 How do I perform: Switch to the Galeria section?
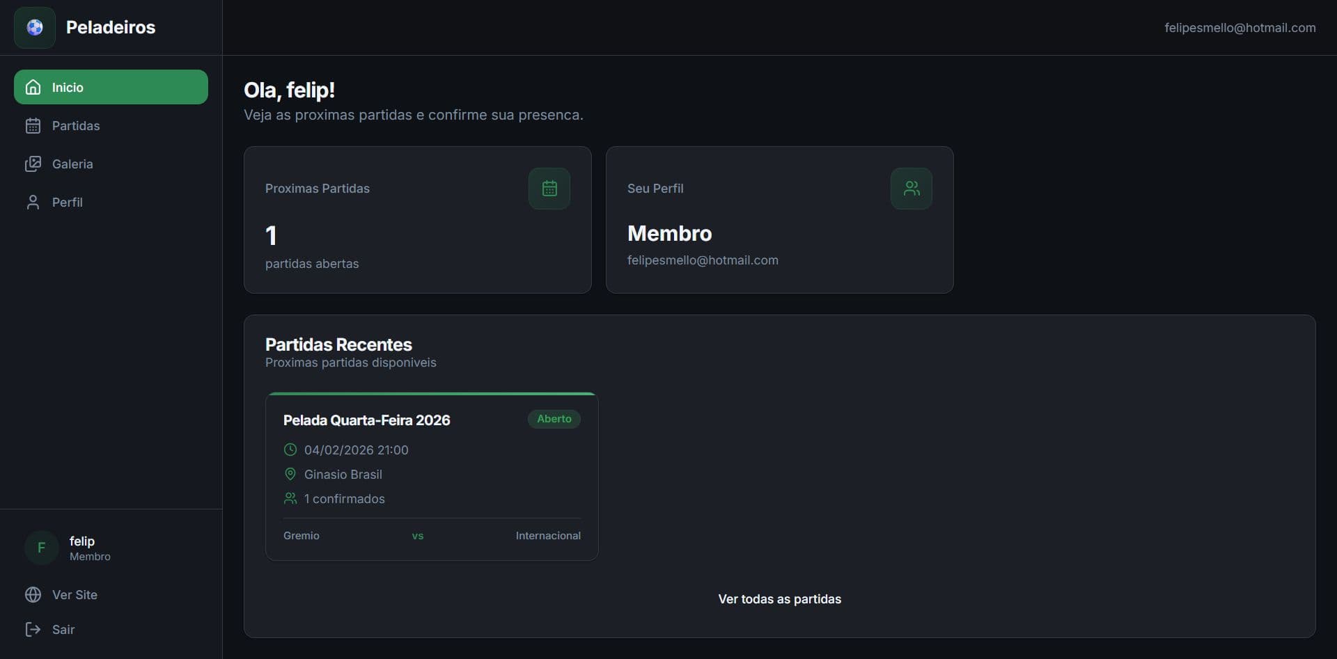pyautogui.click(x=72, y=164)
